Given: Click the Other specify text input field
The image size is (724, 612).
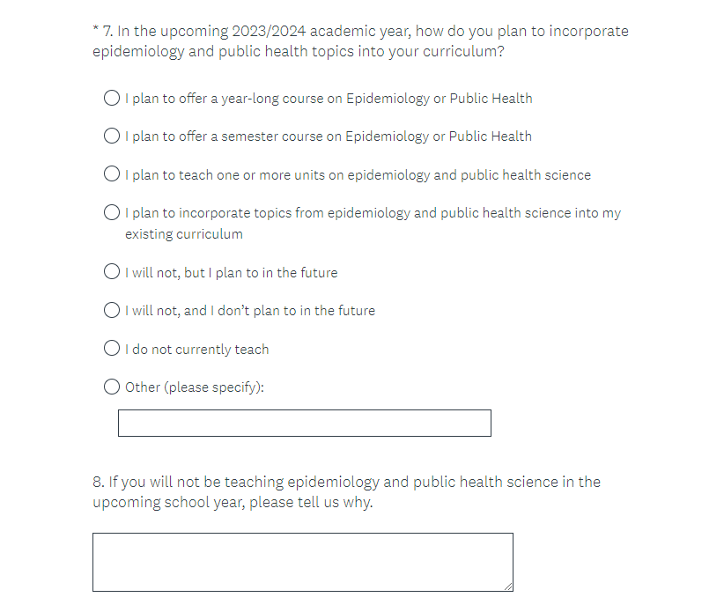Looking at the screenshot, I should (304, 424).
